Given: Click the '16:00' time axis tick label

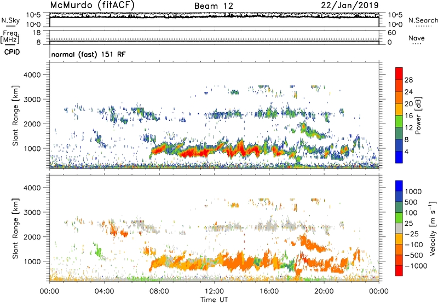Looking at the screenshot, I should pyautogui.click(x=269, y=292).
